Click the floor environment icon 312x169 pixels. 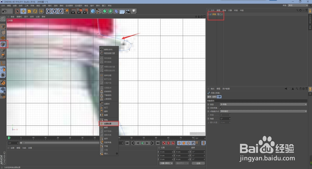pyautogui.click(x=122, y=11)
